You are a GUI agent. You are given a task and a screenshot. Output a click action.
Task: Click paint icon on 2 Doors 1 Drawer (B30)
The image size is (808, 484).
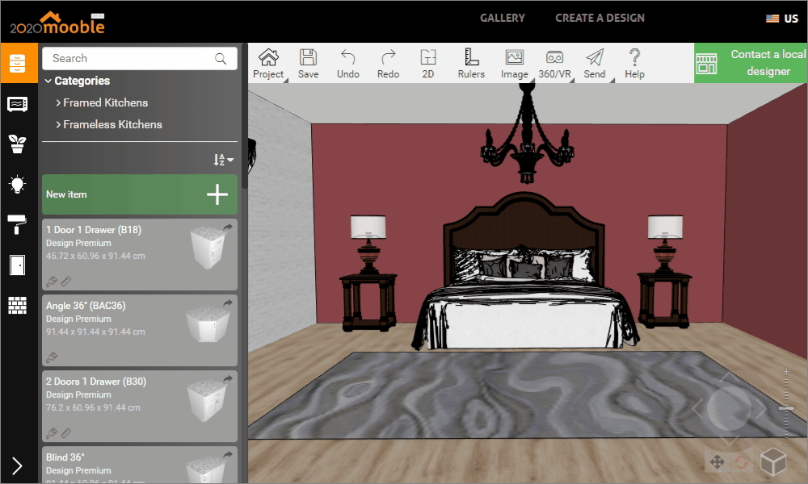[52, 433]
